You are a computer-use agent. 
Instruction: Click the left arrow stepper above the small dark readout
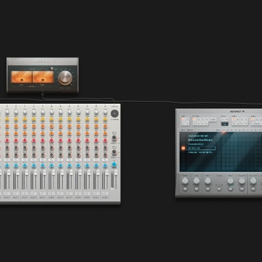tap(223, 119)
